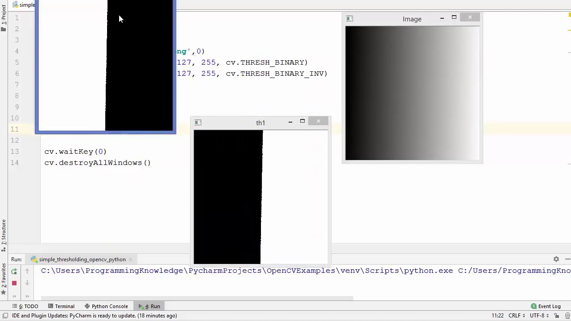Viewport: 571px width, 321px height.
Task: Close the simple_thresholding_opencv_python run tab
Action: point(130,259)
